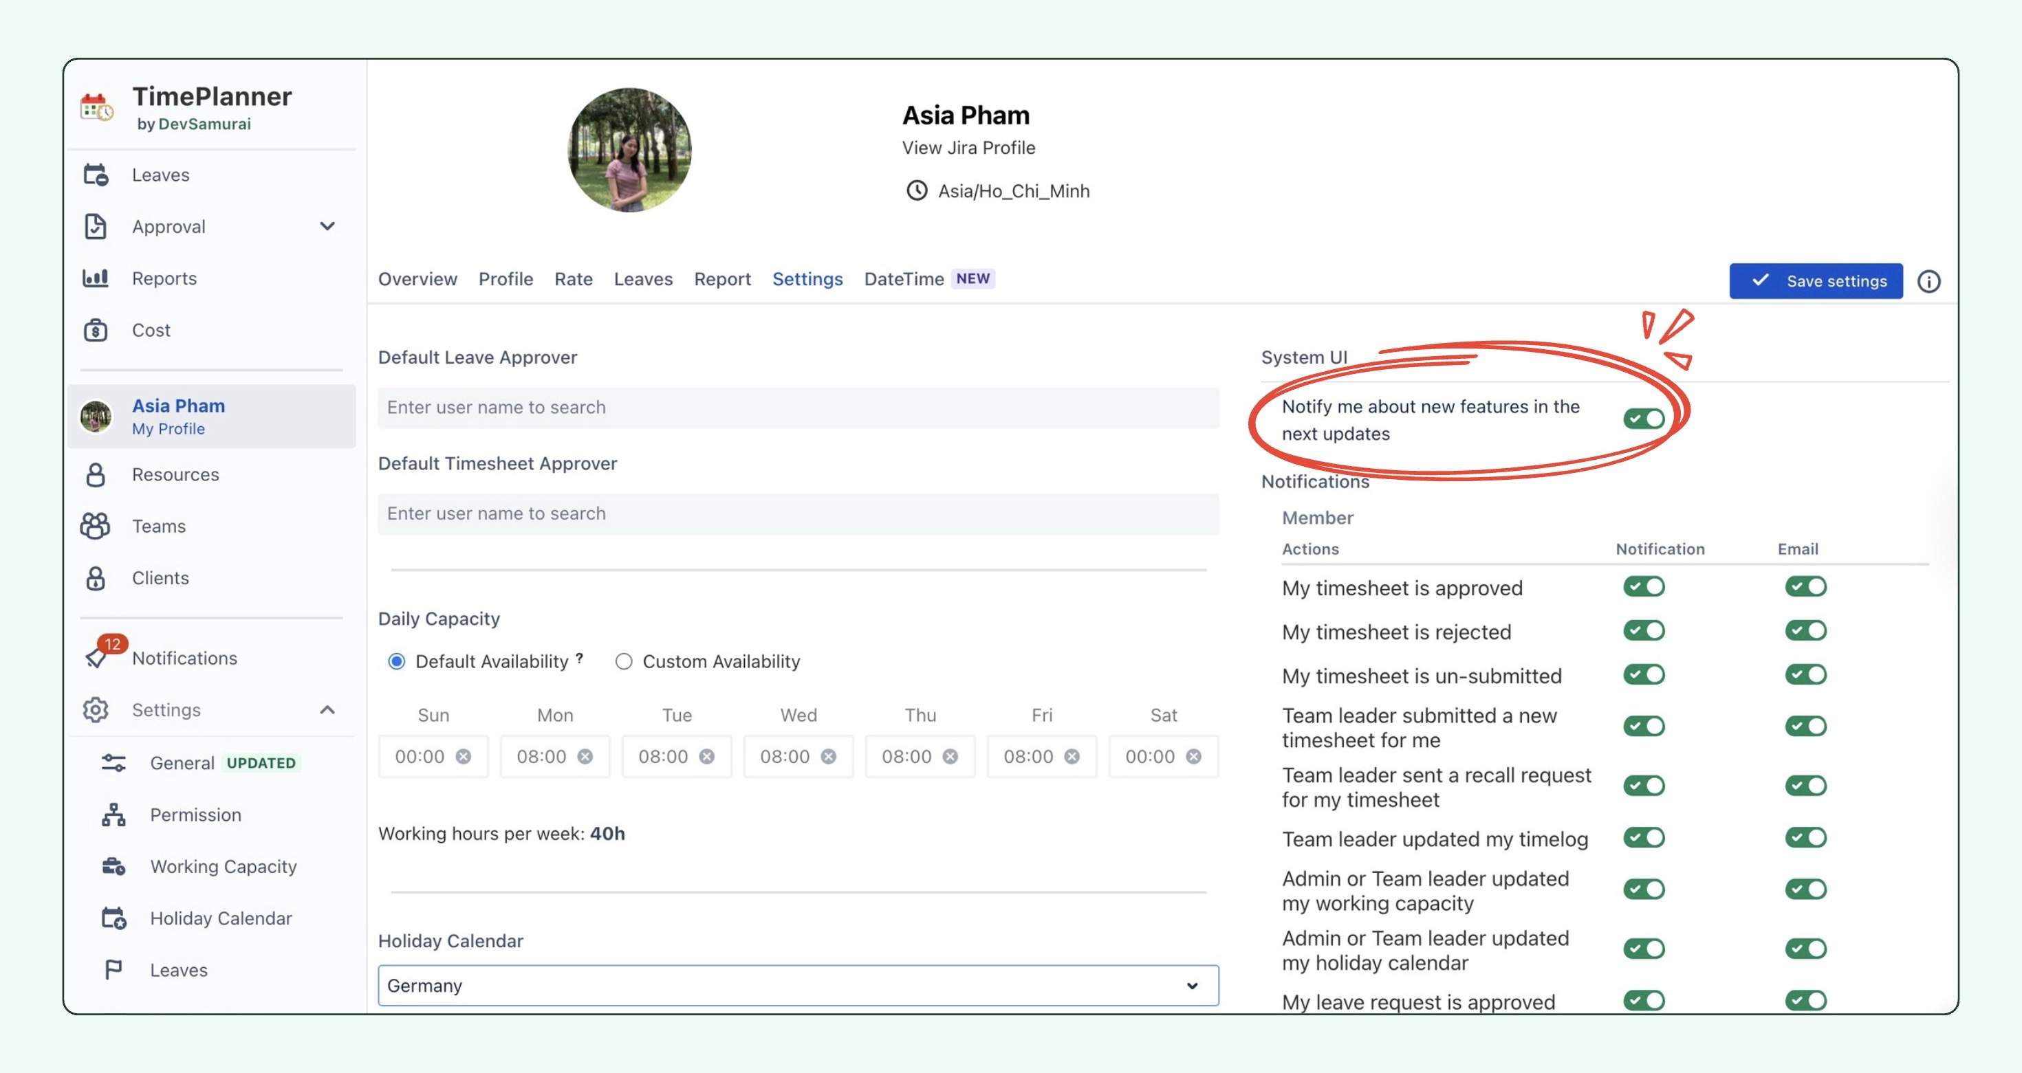Viewport: 2022px width, 1073px height.
Task: Click the Permission hierarchy icon
Action: point(113,814)
